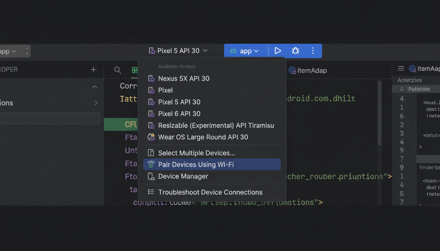Expand the Pixel 5 API 30 device dropdown
Image resolution: width=440 pixels, height=251 pixels.
coord(178,51)
